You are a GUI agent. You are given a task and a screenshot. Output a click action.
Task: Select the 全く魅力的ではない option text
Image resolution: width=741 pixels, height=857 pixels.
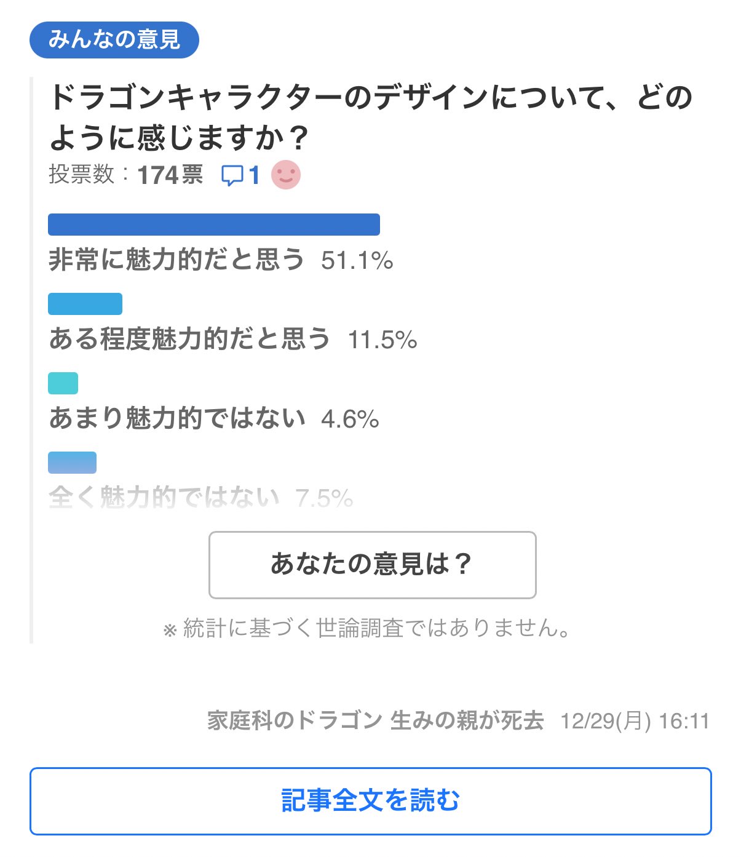click(164, 497)
